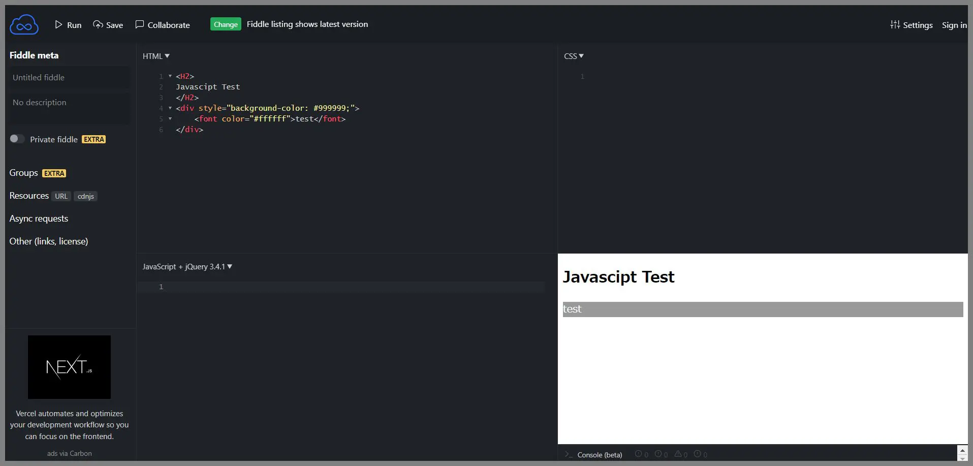
Task: Click the EXTRA badge beside Private fiddle
Action: [94, 139]
